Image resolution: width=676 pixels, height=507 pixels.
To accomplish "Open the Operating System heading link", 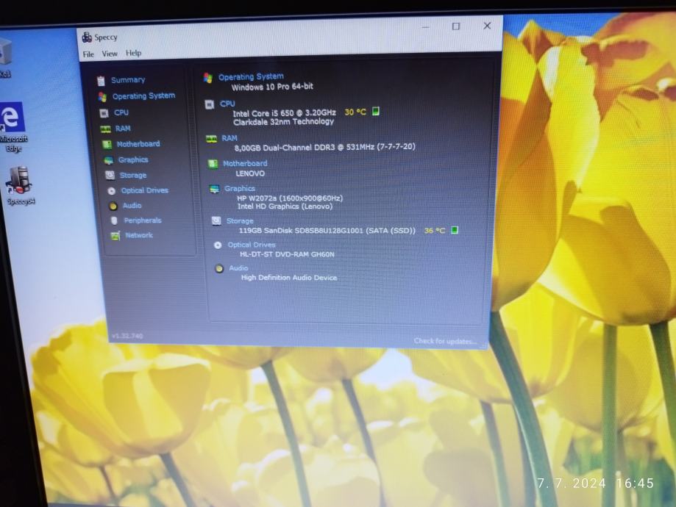I will tap(251, 76).
